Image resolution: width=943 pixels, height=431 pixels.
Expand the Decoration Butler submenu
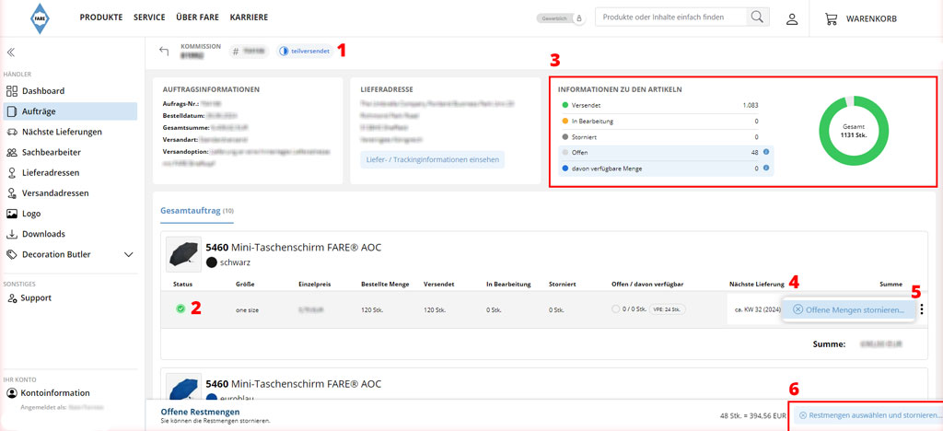pos(128,255)
